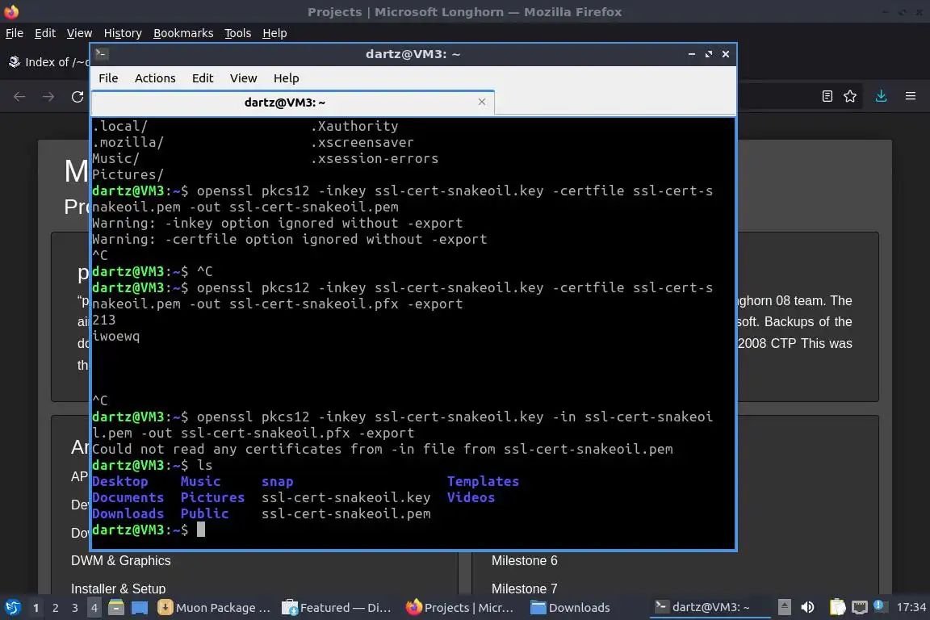Open Firefox File menu

15,33
